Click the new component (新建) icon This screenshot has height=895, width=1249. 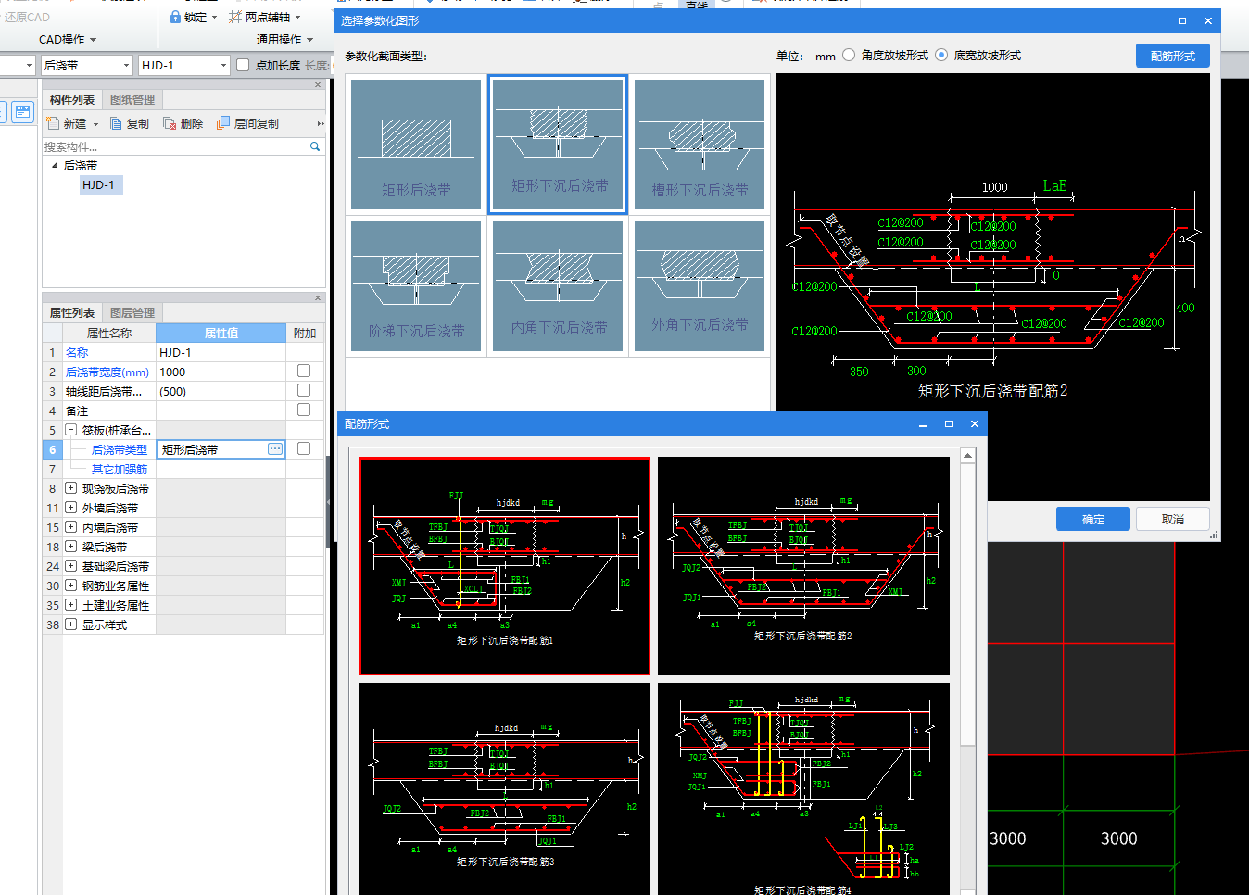pos(53,123)
